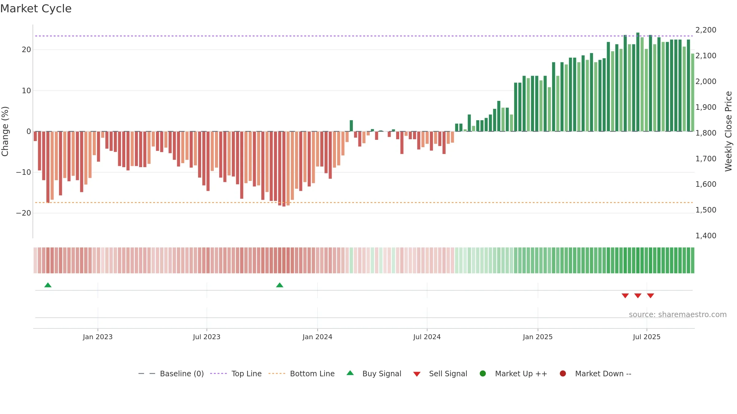Click the source: sharemaestro.com text

[x=678, y=314]
